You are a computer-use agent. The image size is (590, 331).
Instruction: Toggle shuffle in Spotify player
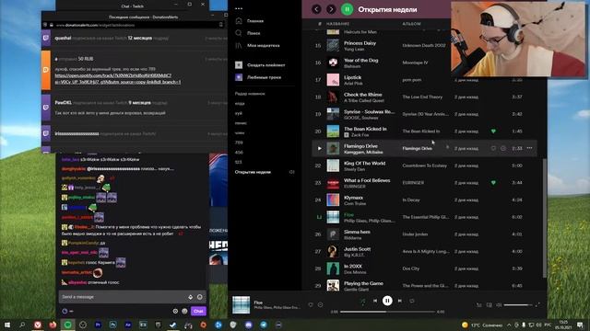pyautogui.click(x=362, y=301)
